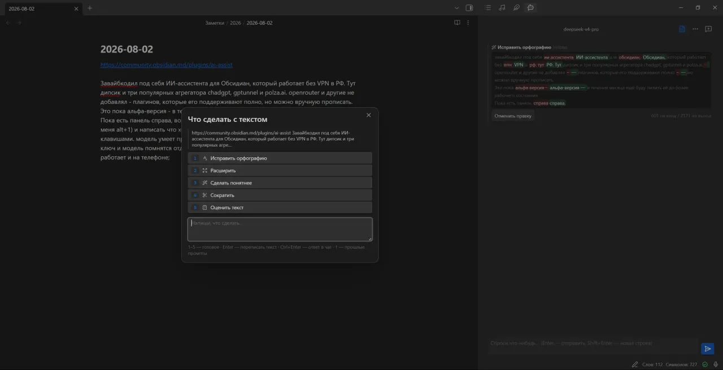Open a new tab with plus
This screenshot has height=370, width=723.
click(90, 8)
